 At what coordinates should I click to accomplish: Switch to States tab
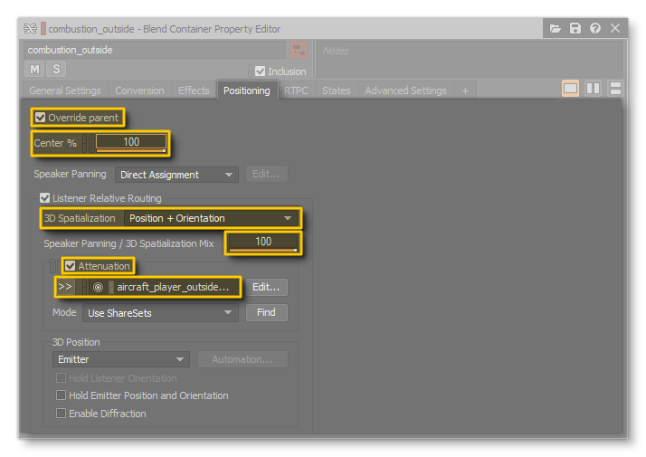click(x=337, y=90)
